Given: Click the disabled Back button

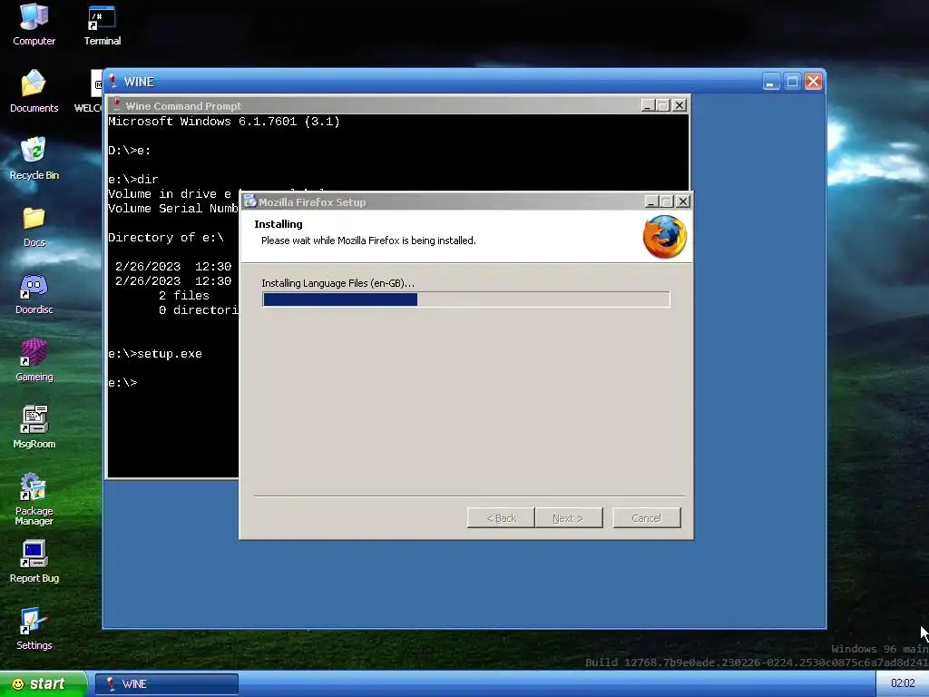Looking at the screenshot, I should click(x=501, y=518).
